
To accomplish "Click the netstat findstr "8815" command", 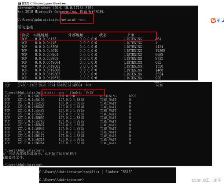I will [x=73, y=92].
